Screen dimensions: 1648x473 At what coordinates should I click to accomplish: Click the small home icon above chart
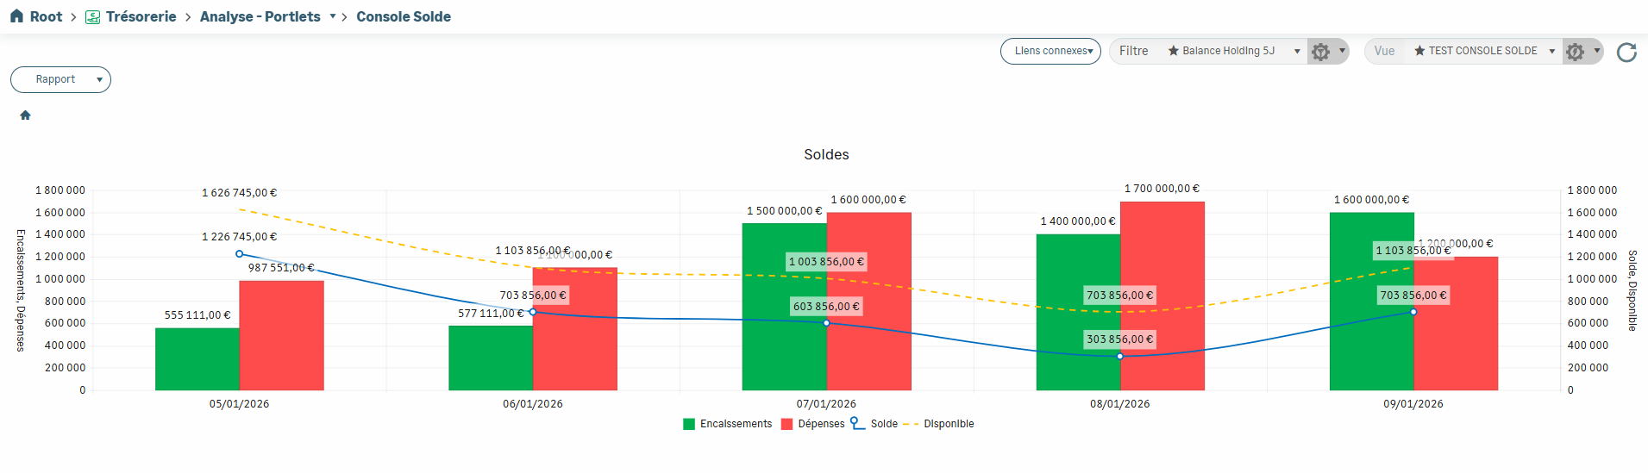pyautogui.click(x=25, y=115)
